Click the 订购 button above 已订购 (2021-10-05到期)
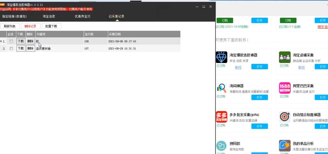 (225, 21)
